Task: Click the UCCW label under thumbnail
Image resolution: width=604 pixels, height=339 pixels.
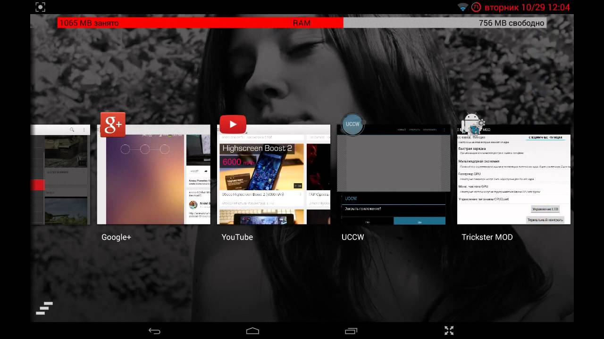Action: pos(353,237)
